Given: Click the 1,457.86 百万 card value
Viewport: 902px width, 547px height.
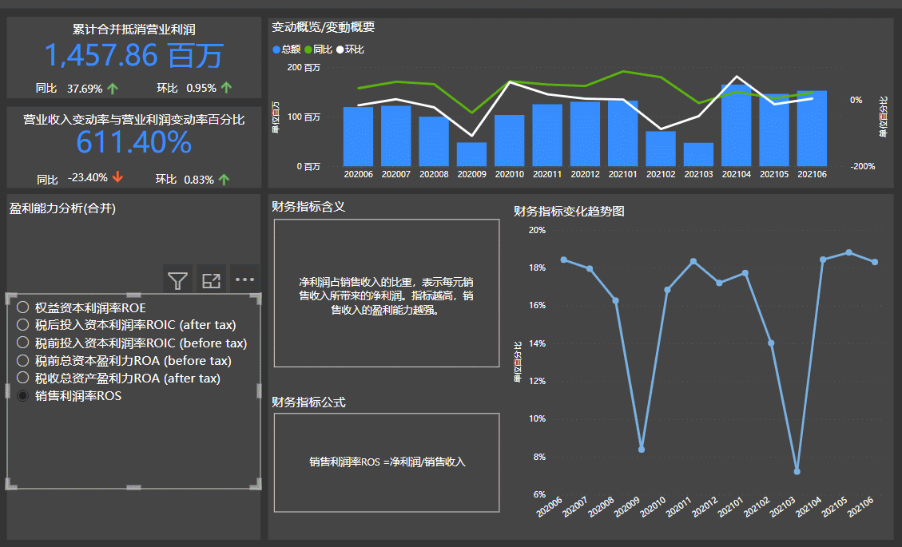Looking at the screenshot, I should point(133,56).
